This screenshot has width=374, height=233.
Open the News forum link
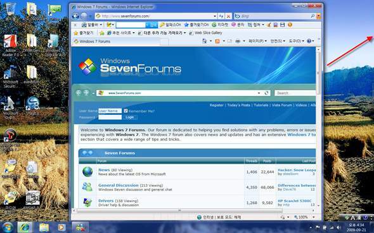coord(104,170)
